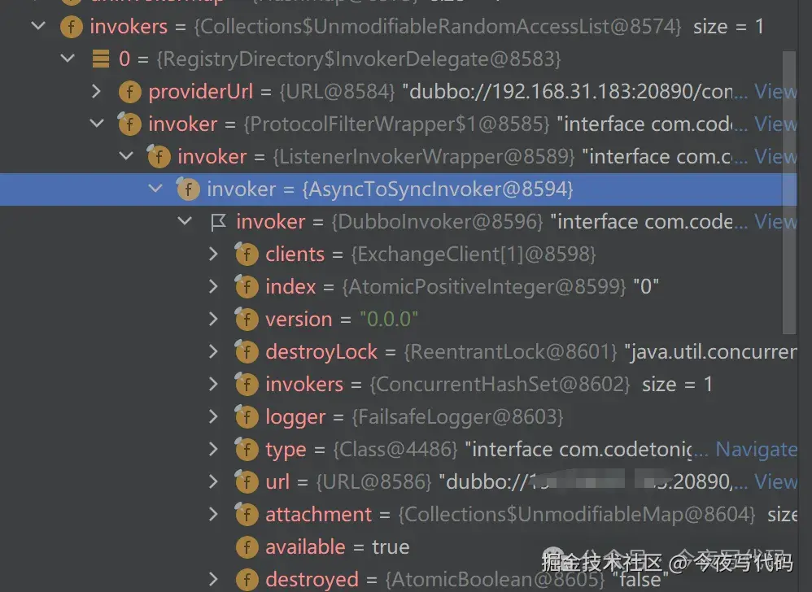Image resolution: width=812 pixels, height=592 pixels.
Task: Collapse the ListenerInvokerWrapper invoker node
Action: click(x=126, y=155)
